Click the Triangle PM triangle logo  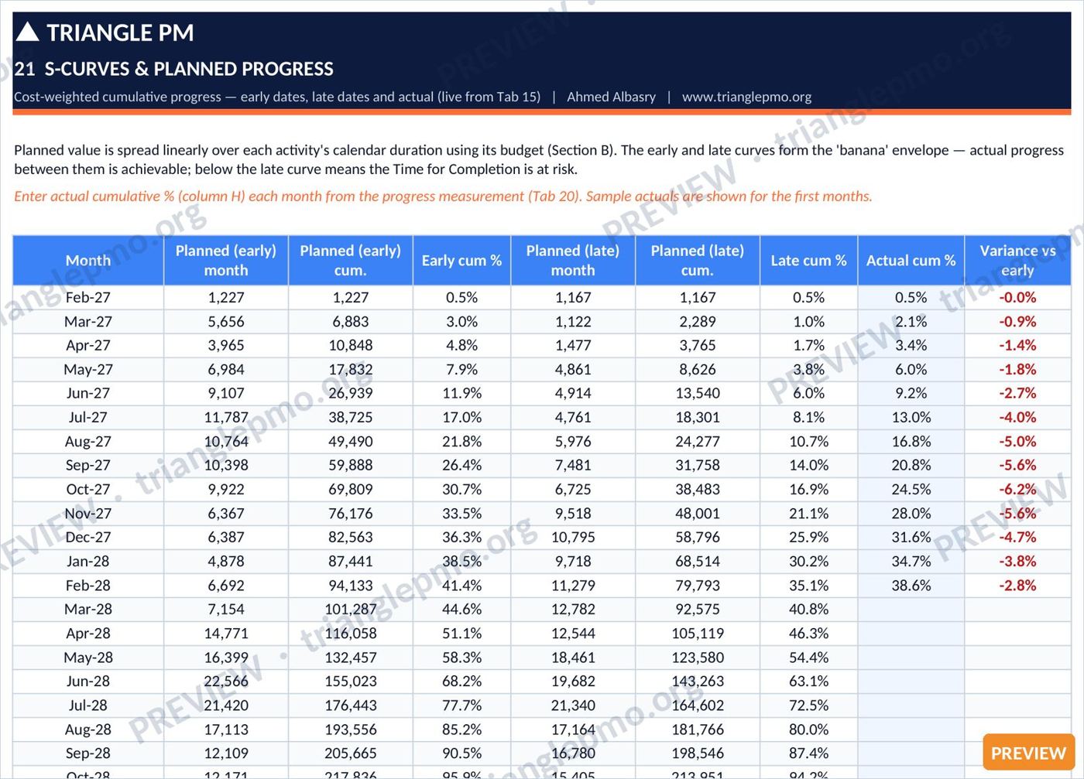click(27, 32)
